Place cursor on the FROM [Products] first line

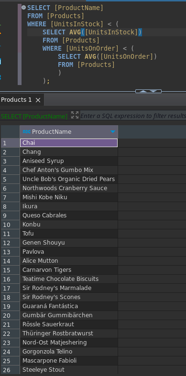click(55, 16)
